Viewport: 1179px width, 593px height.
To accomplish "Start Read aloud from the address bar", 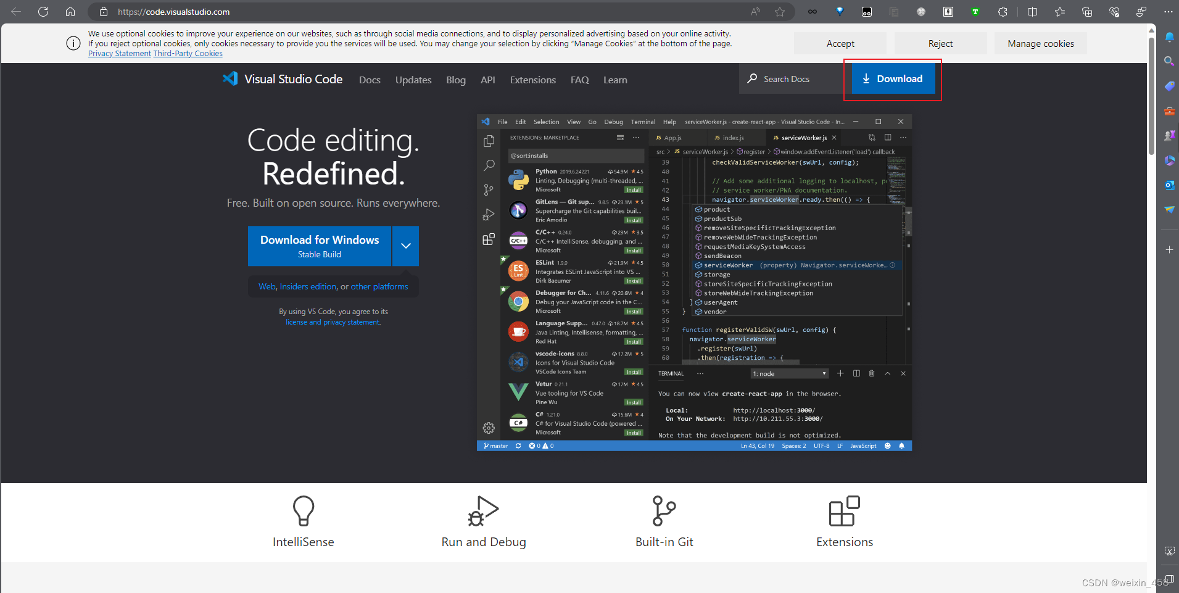I will (755, 12).
